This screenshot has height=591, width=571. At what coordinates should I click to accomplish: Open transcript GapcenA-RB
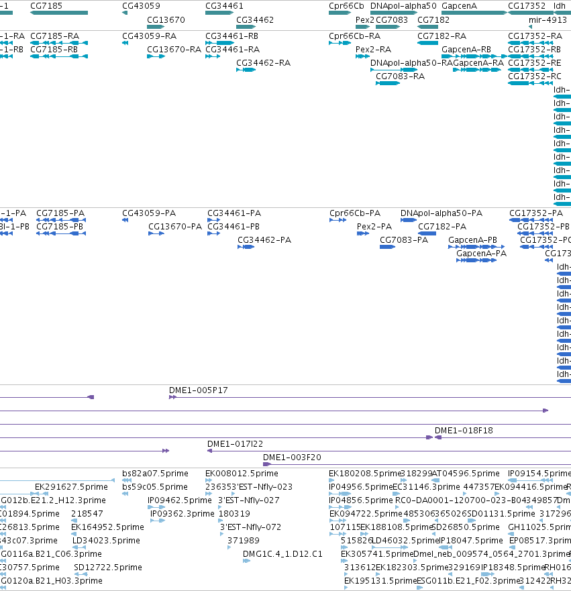coord(466,50)
